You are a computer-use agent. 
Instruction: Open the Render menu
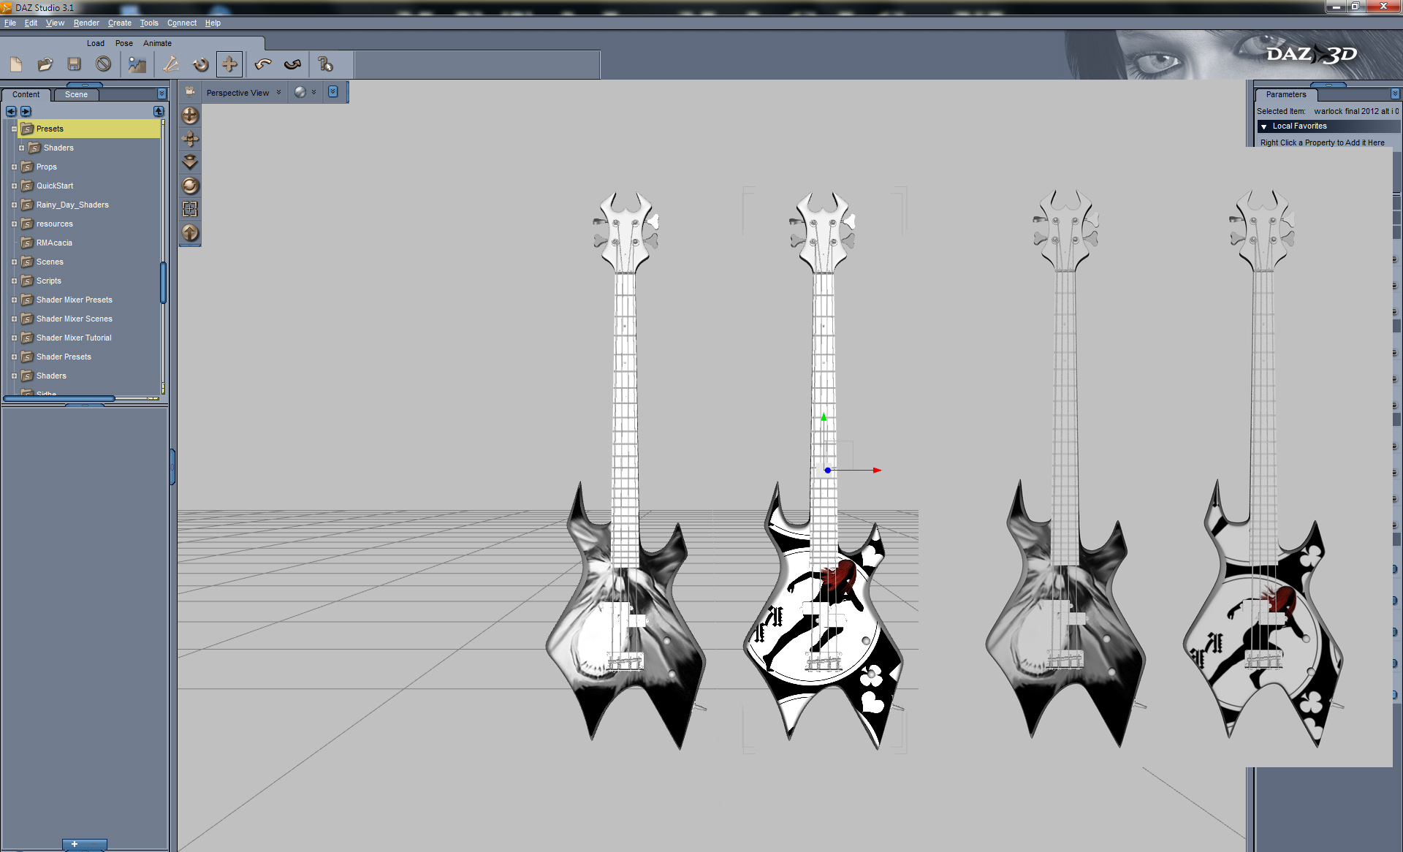86,23
